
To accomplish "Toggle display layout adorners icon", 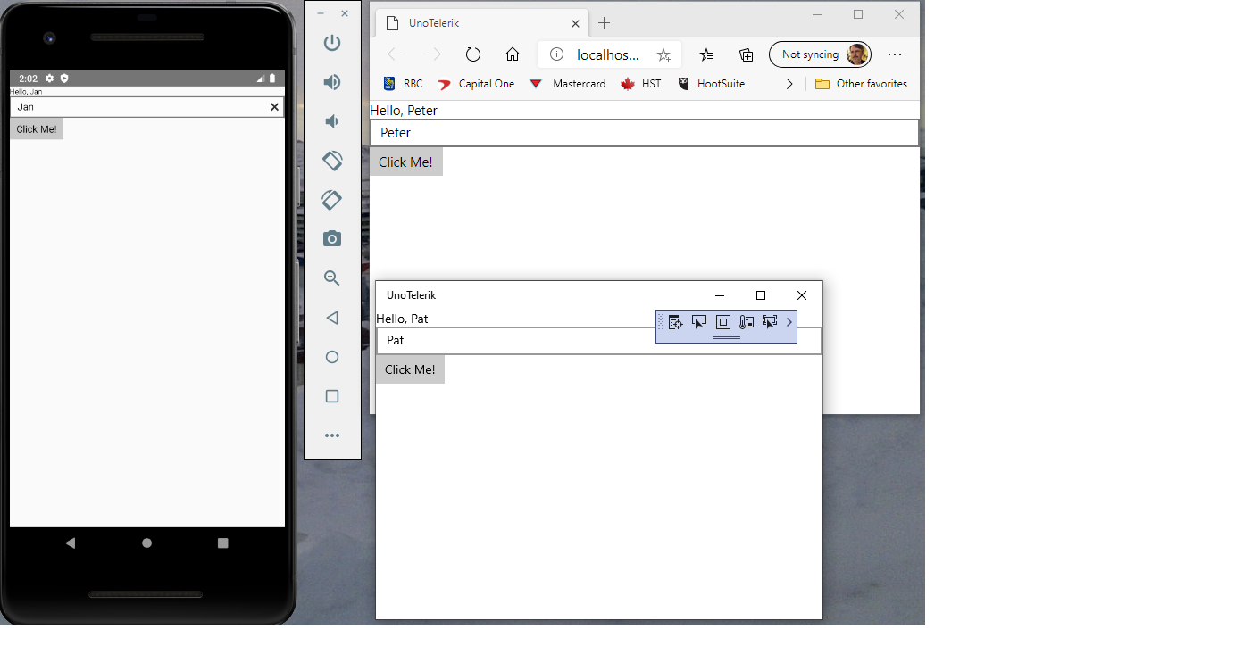I will (x=723, y=322).
